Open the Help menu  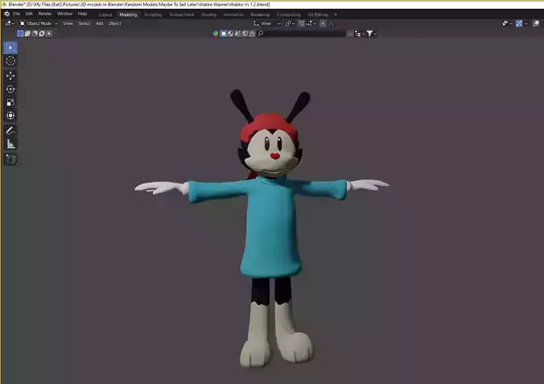[x=82, y=14]
